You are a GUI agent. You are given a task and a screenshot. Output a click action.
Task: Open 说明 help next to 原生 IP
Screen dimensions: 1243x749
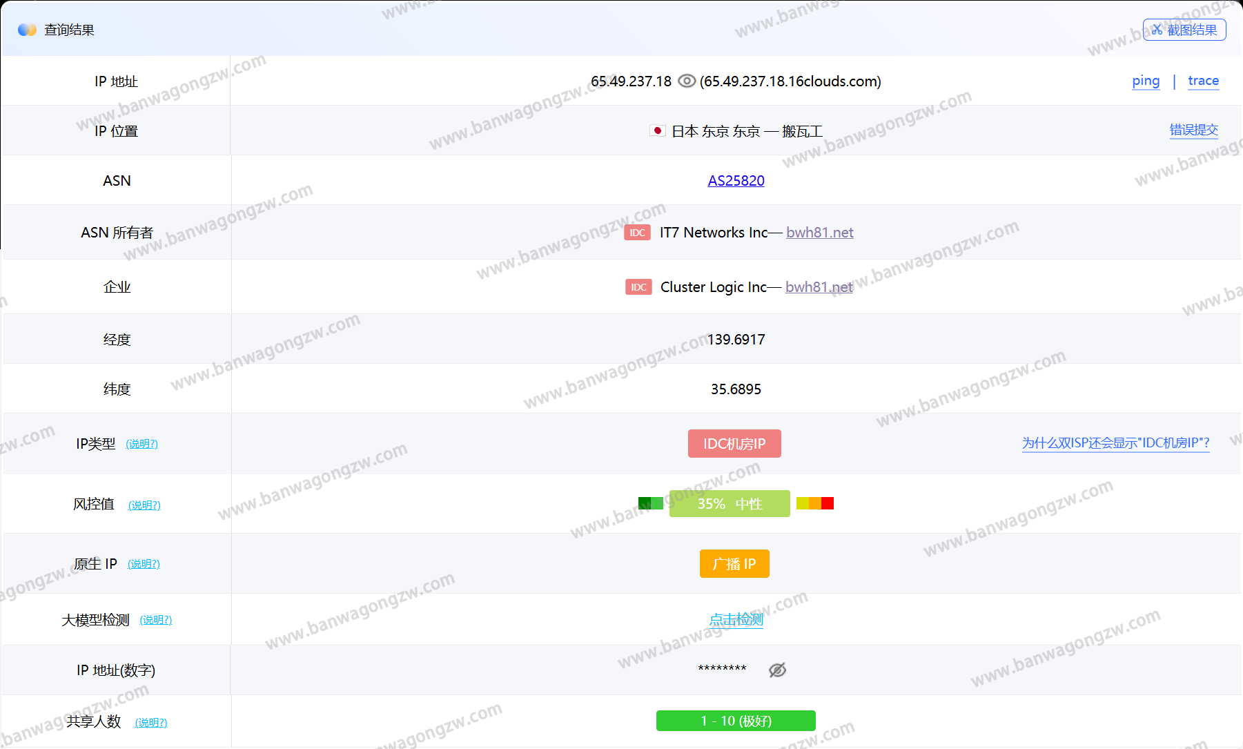[144, 564]
